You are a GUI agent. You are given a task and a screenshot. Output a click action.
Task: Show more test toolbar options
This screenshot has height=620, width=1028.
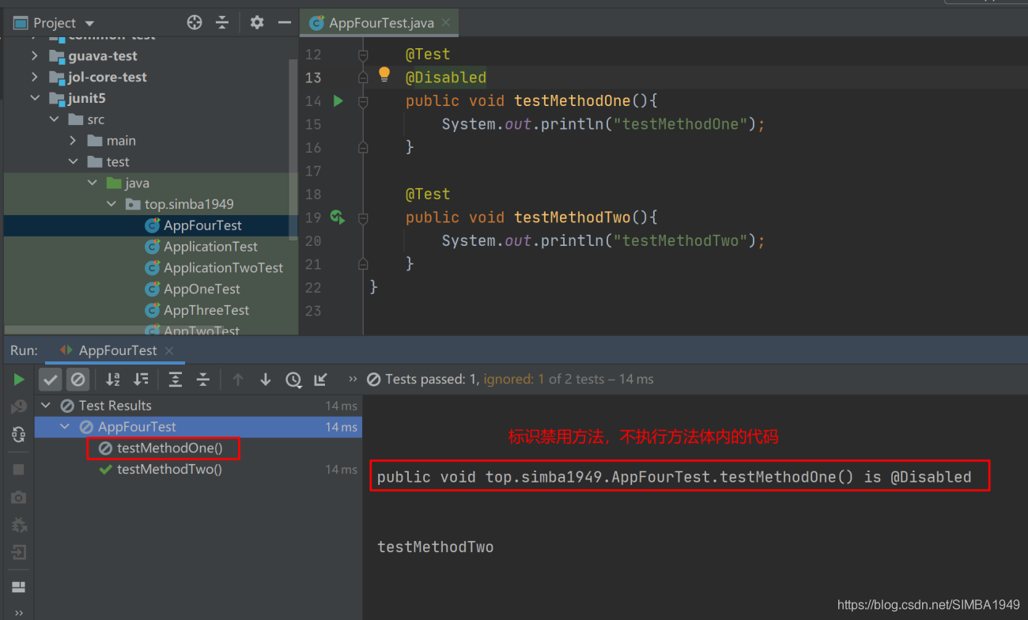(353, 380)
